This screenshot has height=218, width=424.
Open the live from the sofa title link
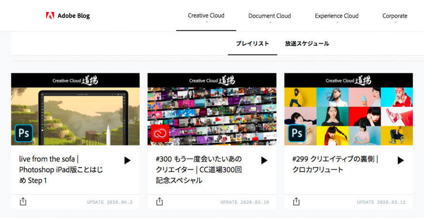(61, 169)
